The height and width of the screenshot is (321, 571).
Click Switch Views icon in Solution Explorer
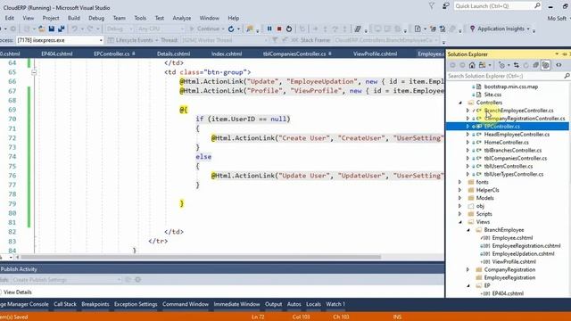click(482, 65)
